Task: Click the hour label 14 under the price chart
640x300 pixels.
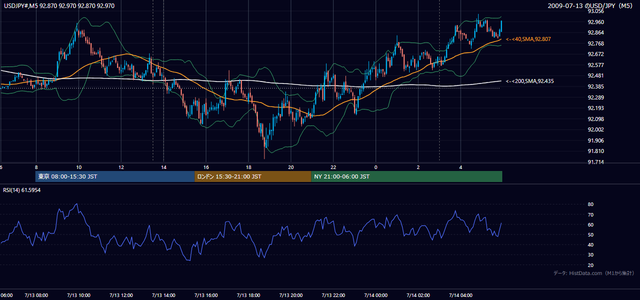Action: point(164,167)
